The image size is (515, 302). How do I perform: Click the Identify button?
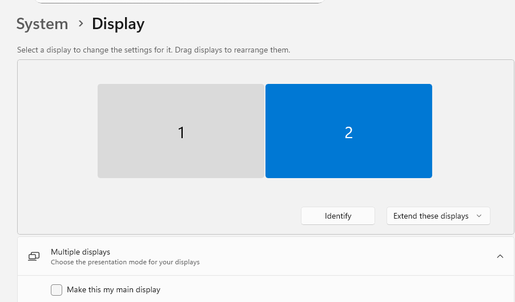click(x=338, y=216)
